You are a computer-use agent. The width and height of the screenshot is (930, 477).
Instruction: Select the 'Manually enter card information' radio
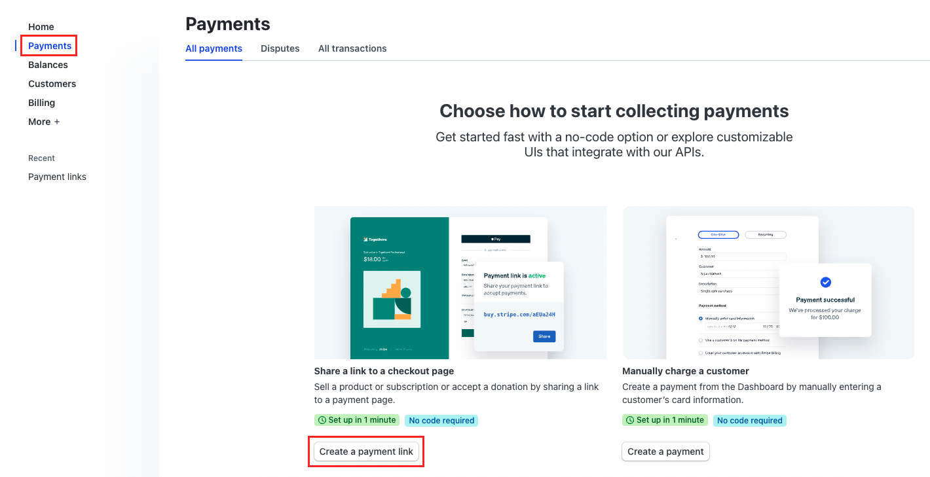pos(701,319)
